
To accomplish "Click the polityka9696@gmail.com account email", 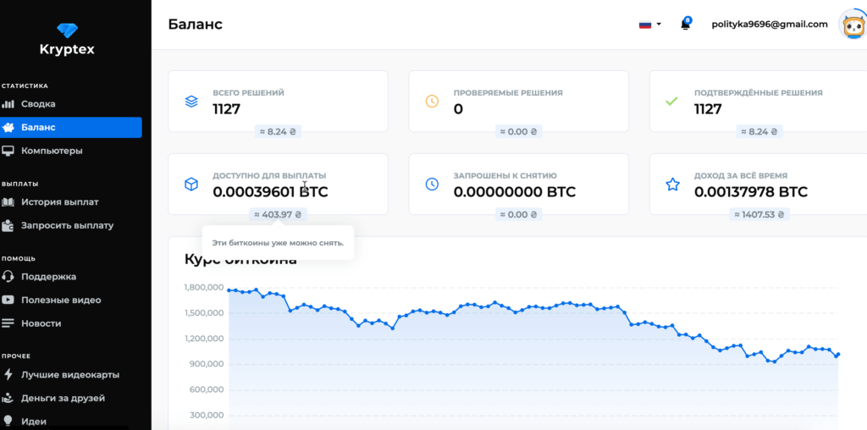I will coord(769,25).
